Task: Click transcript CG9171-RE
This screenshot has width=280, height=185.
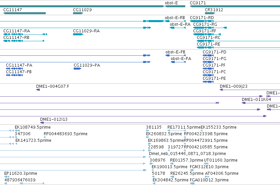Action: tap(239, 47)
